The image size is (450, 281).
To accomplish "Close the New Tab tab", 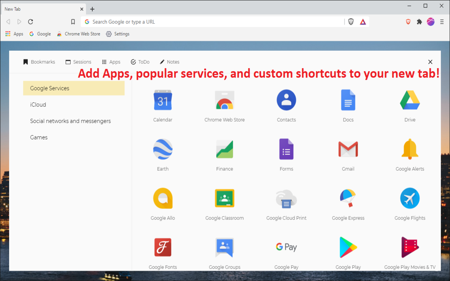I will click(82, 9).
